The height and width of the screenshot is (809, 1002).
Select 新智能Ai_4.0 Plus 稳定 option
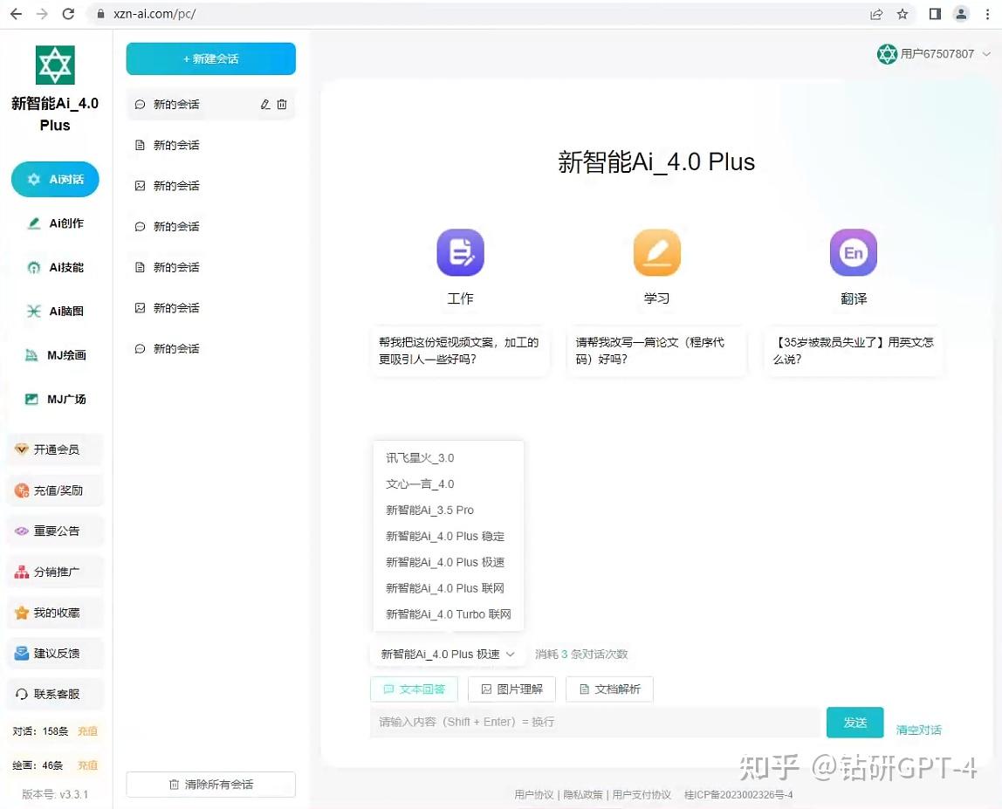pyautogui.click(x=448, y=536)
